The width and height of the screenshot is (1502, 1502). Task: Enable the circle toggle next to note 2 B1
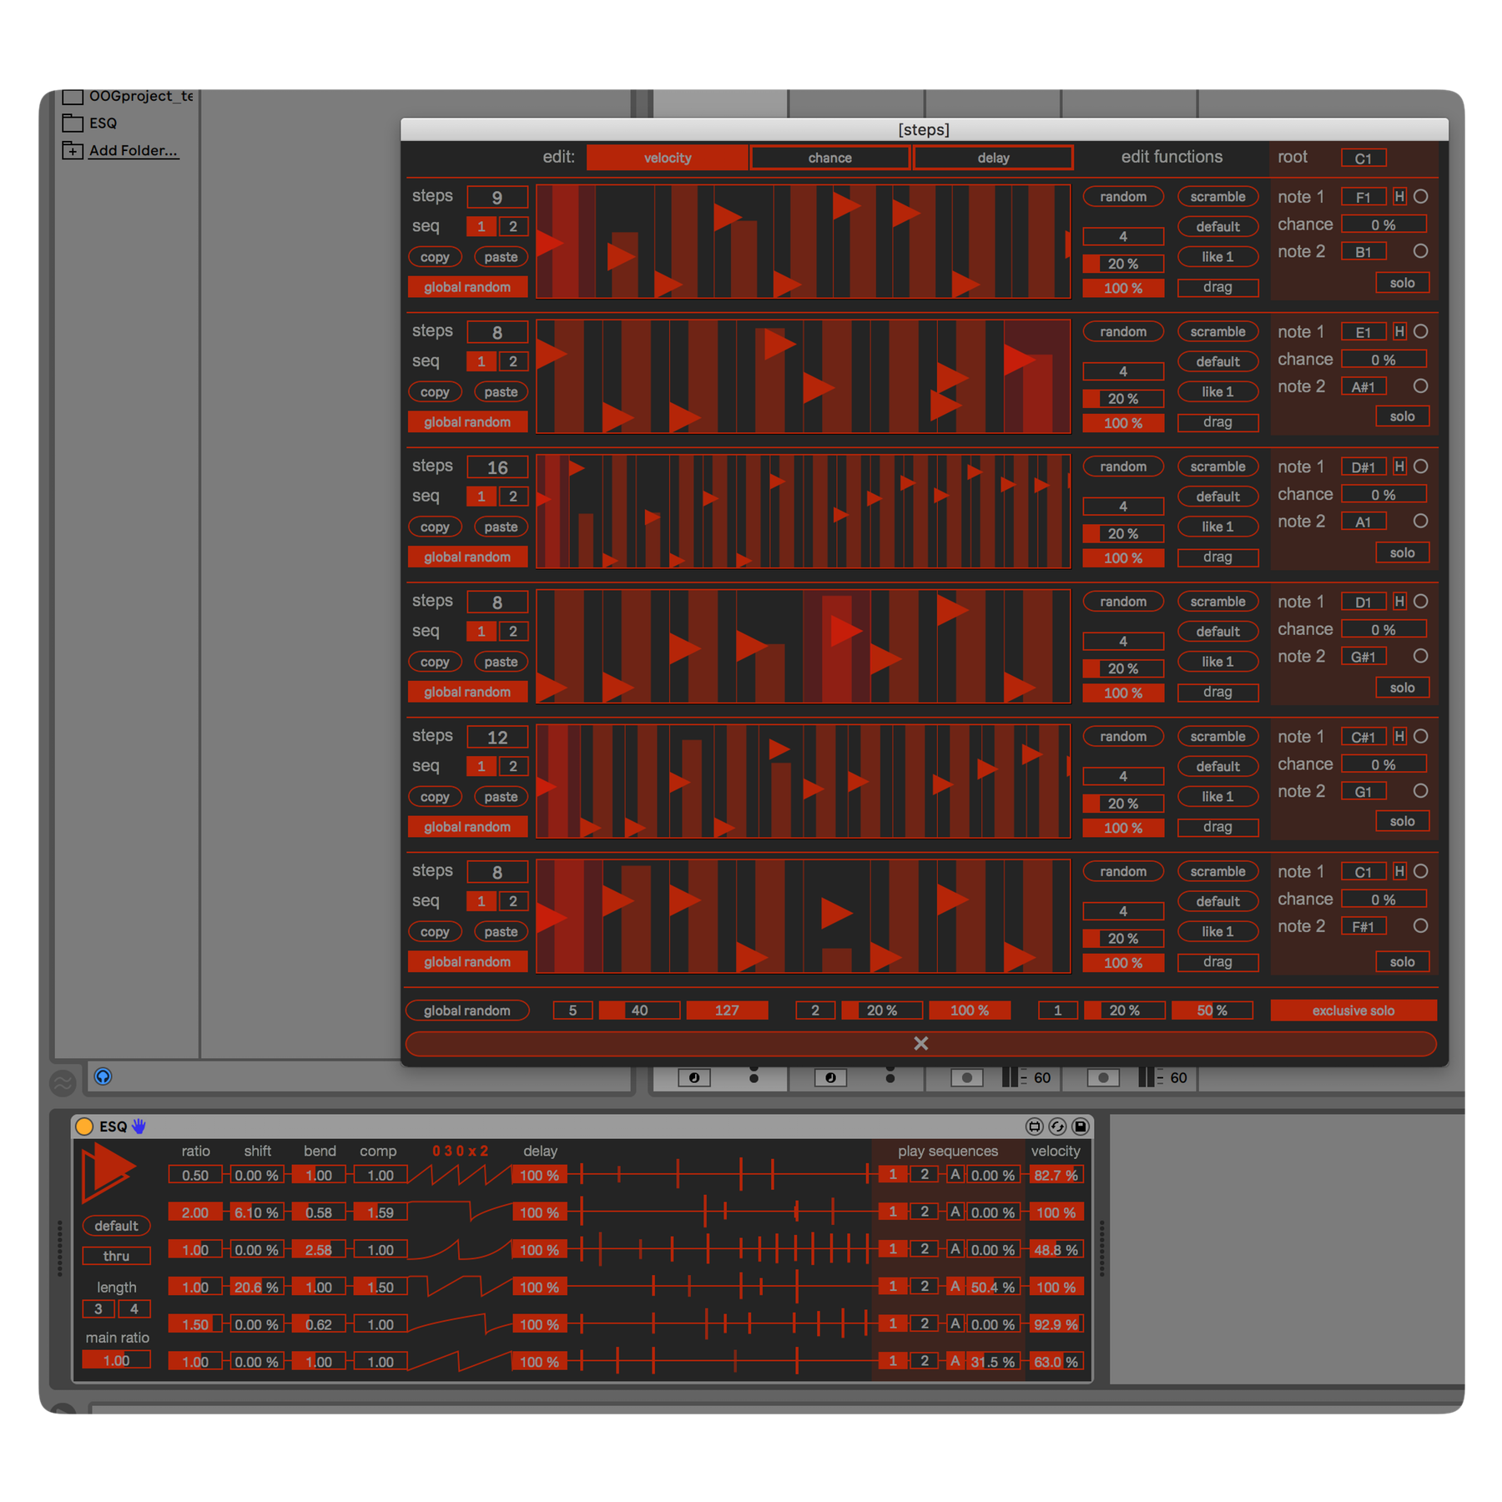point(1420,251)
